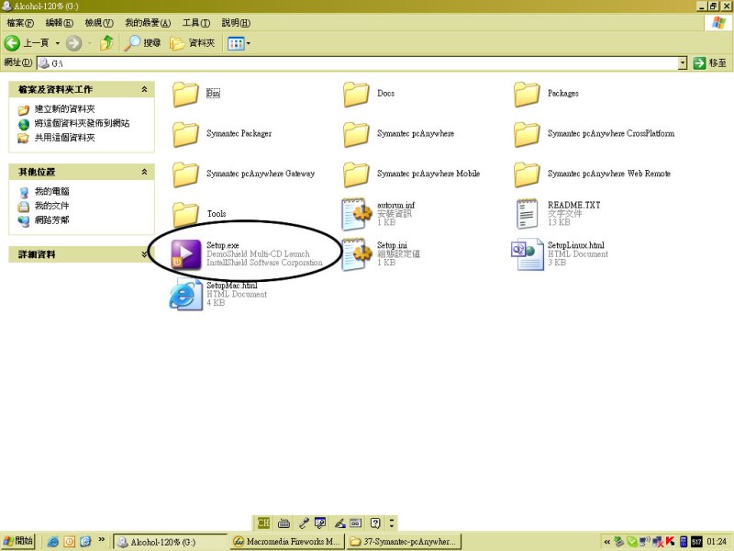Click the language bar microphone icon
Screen dimensions: 734x551
[x=304, y=523]
